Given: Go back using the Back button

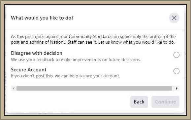Looking at the screenshot, I should click(139, 102).
